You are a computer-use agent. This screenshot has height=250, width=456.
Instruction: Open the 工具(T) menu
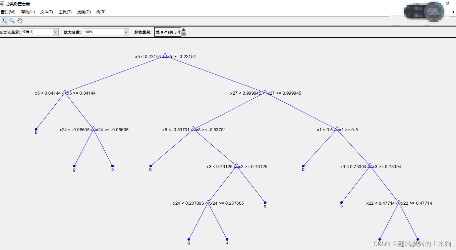point(65,12)
